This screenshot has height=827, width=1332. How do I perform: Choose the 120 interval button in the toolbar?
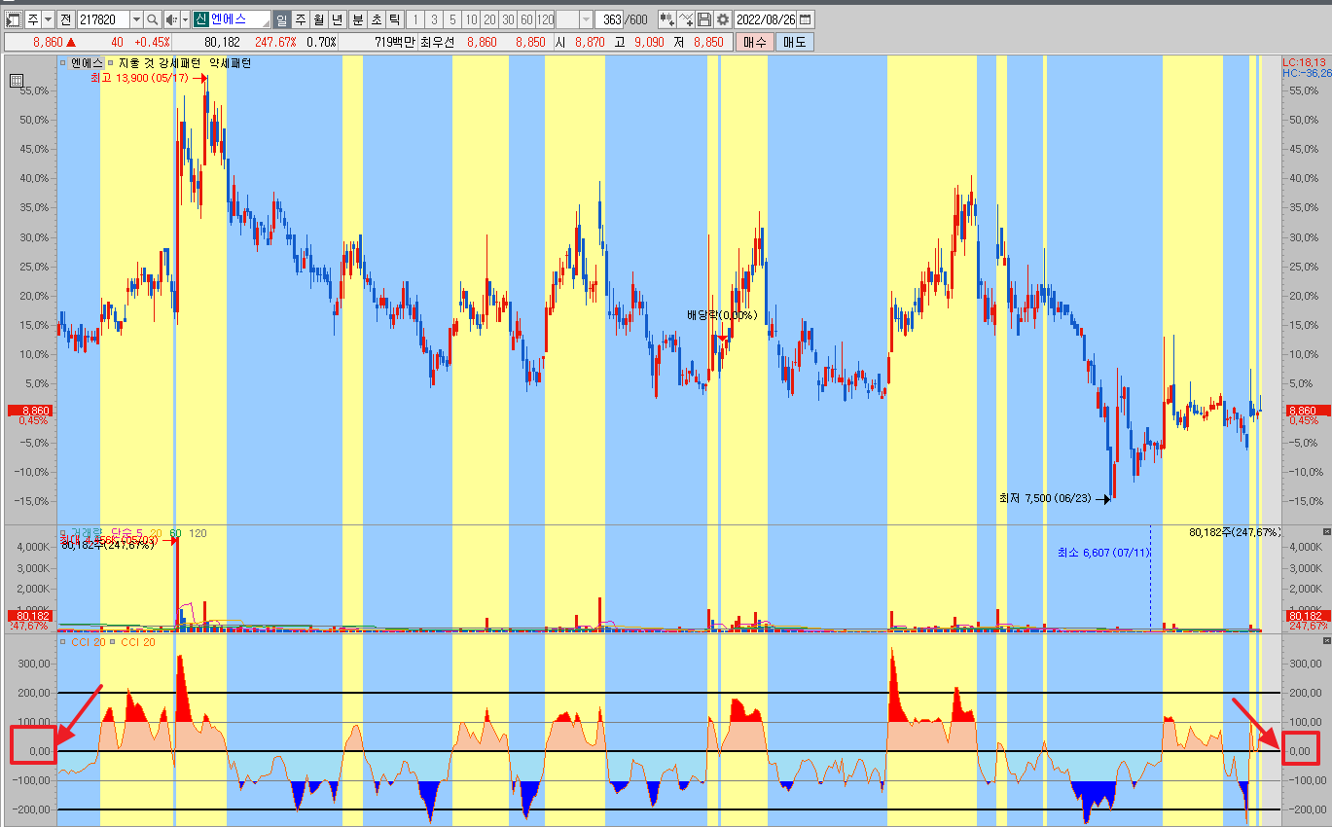pos(546,19)
